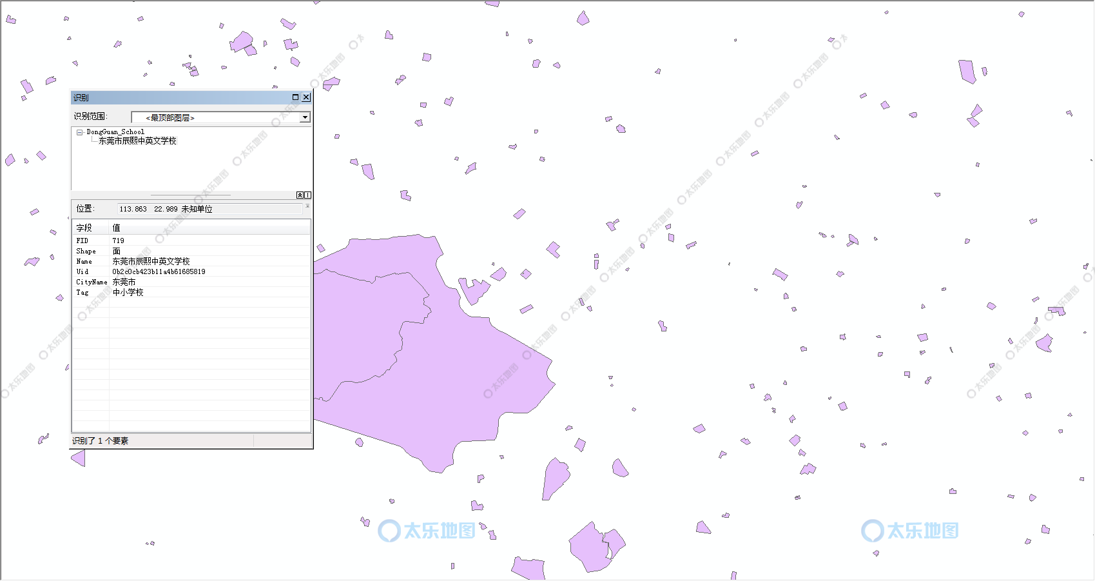This screenshot has height=581, width=1095.
Task: Select the Name value 东莞市辰熙中英文学校 in the attribute table
Action: coord(151,261)
